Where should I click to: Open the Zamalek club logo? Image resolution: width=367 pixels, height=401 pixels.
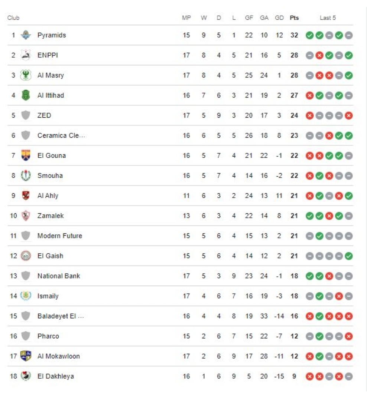26,216
